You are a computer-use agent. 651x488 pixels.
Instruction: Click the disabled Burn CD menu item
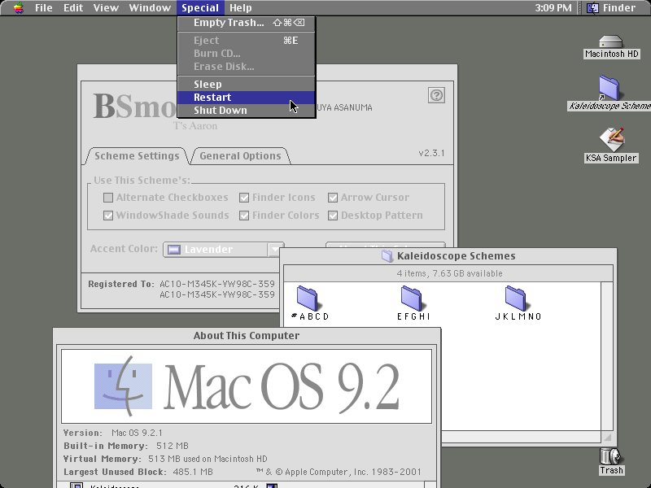point(247,54)
